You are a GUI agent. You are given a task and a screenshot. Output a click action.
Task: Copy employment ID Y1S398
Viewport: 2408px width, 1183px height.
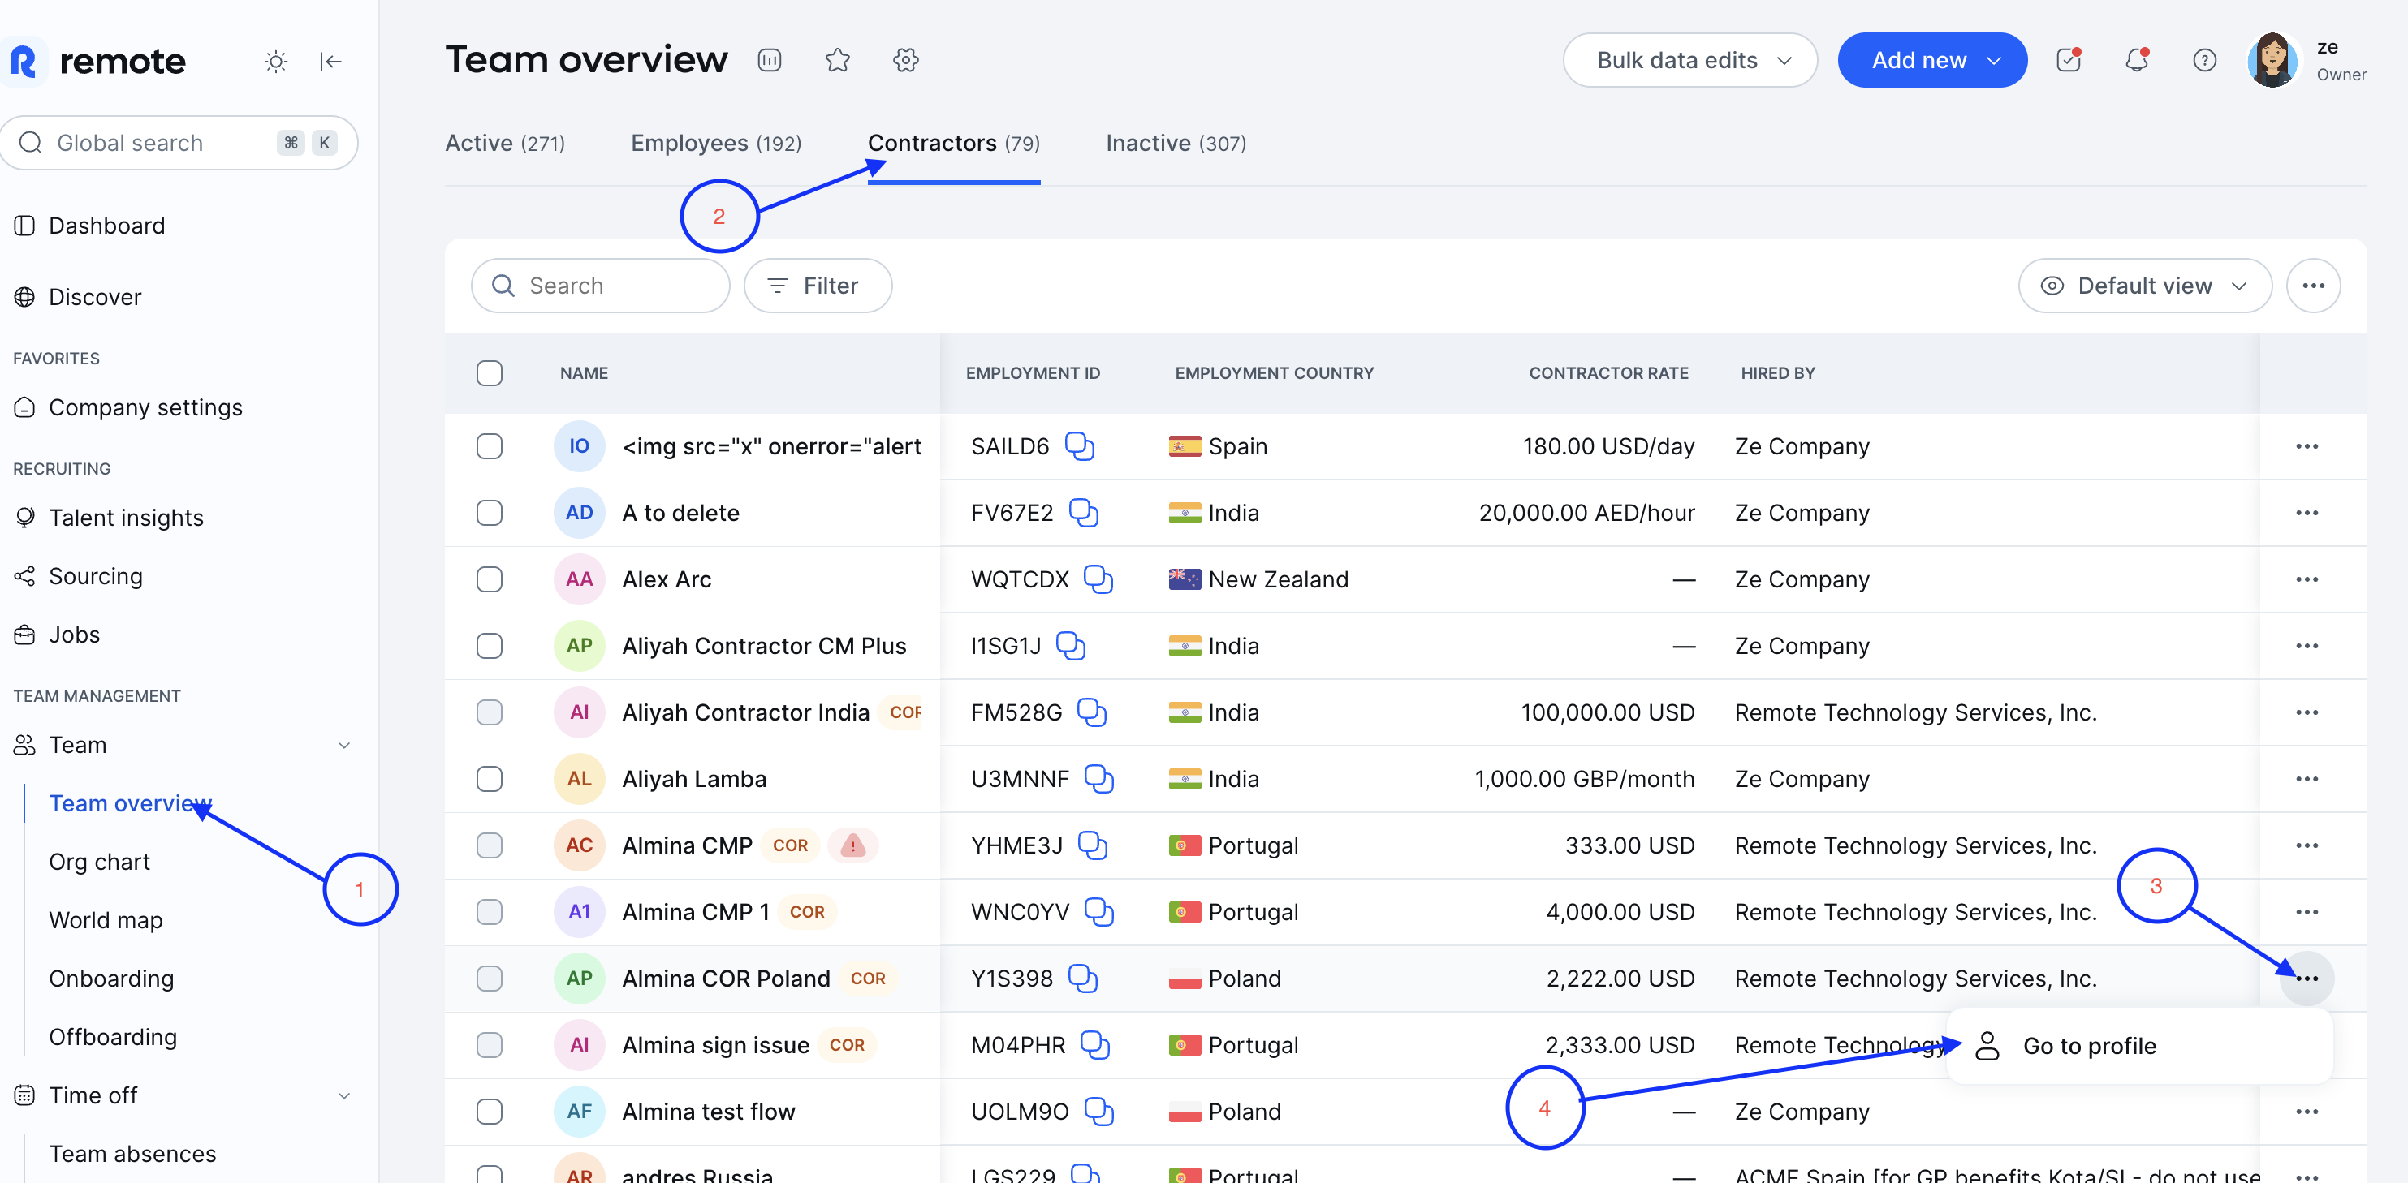pyautogui.click(x=1082, y=979)
